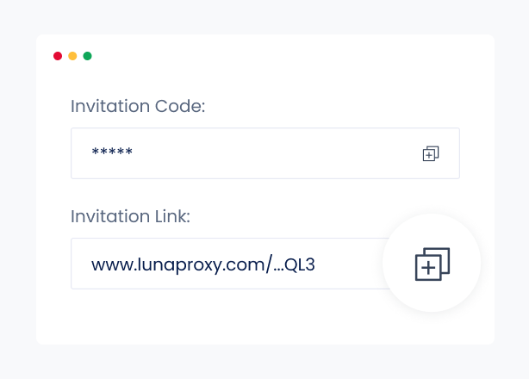Click the "Invitation Link:" label
The width and height of the screenshot is (529, 379).
(130, 217)
